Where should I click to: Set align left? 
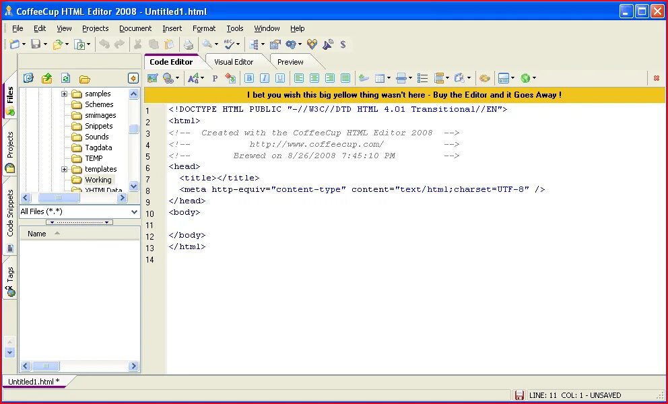299,78
